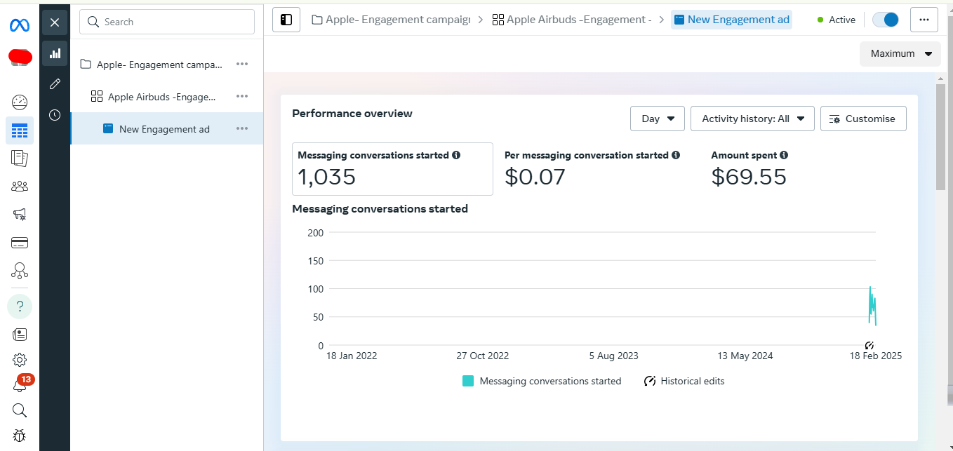Toggle the side panel layout button

pyautogui.click(x=286, y=20)
